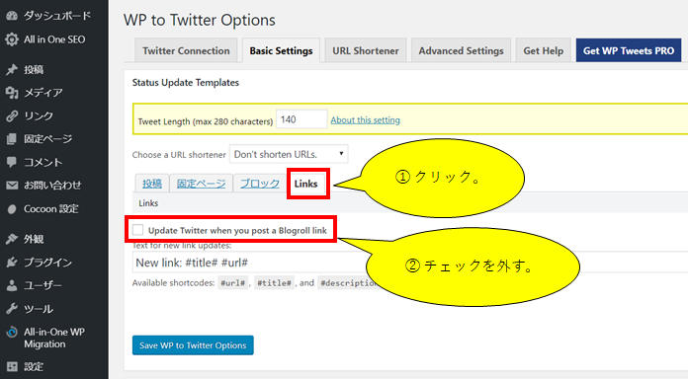Click the pages icon beside 固定ページ
The image size is (688, 379).
pyautogui.click(x=12, y=139)
